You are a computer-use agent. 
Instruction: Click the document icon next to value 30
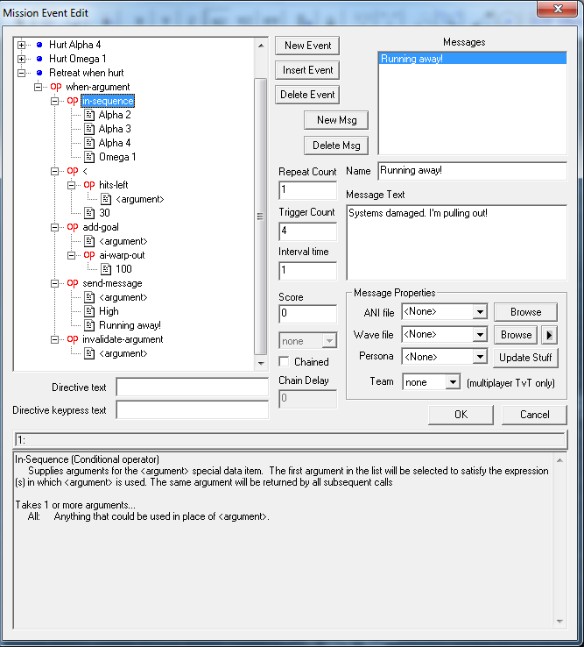pos(88,213)
